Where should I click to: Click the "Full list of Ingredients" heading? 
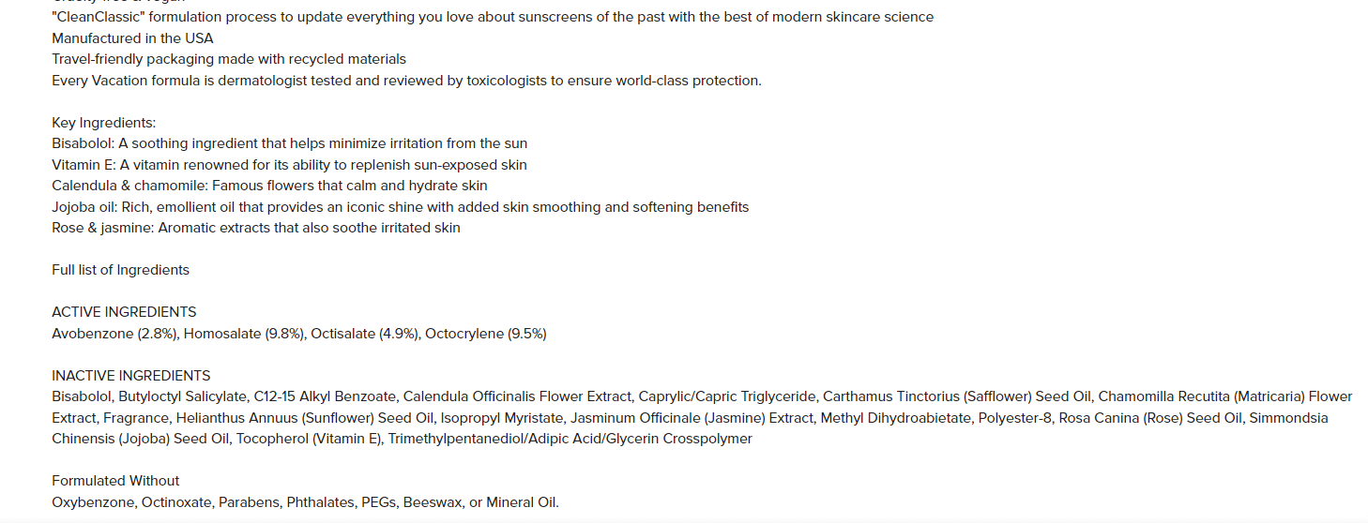pyautogui.click(x=120, y=270)
